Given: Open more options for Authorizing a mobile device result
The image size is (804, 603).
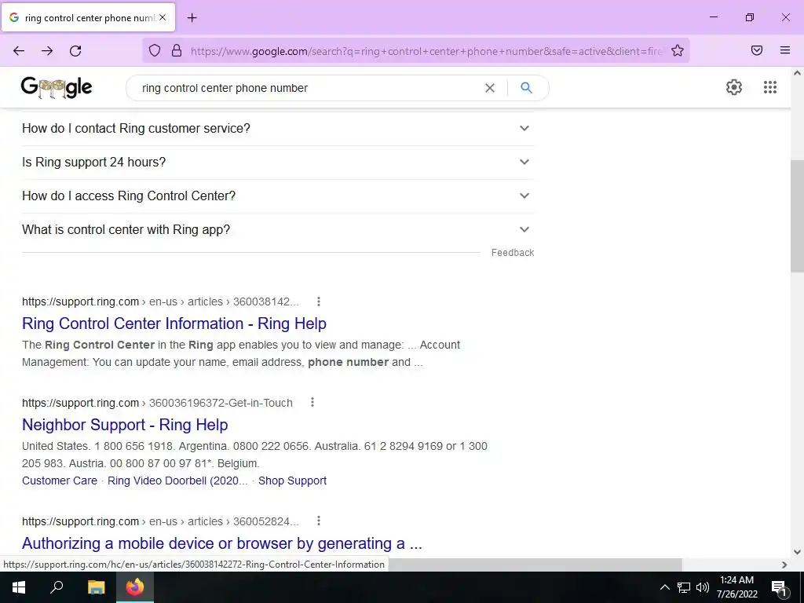Looking at the screenshot, I should (x=319, y=521).
